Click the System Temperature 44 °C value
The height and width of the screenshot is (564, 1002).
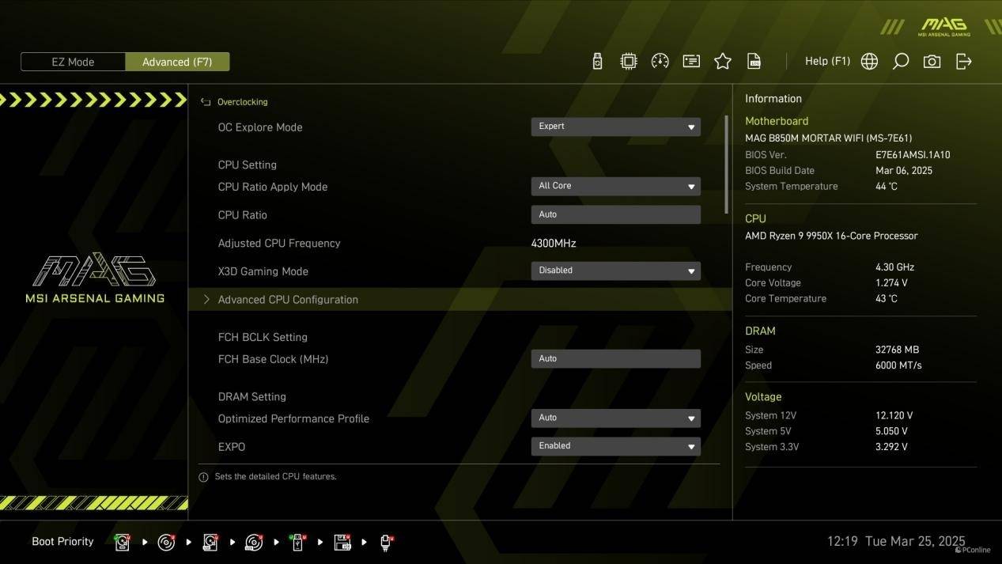point(887,187)
